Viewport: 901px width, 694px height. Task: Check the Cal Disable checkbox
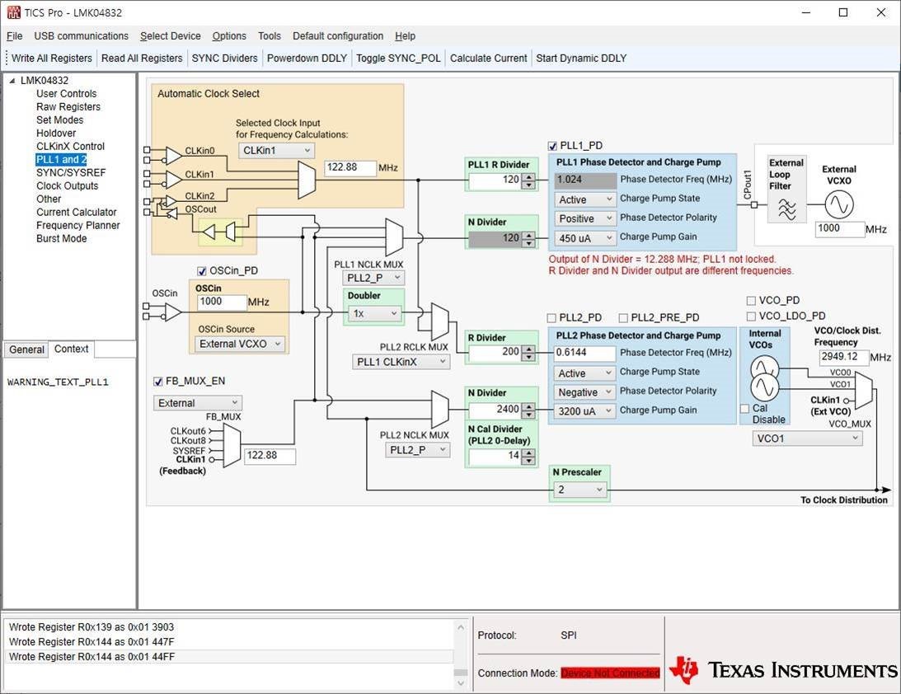(x=744, y=409)
